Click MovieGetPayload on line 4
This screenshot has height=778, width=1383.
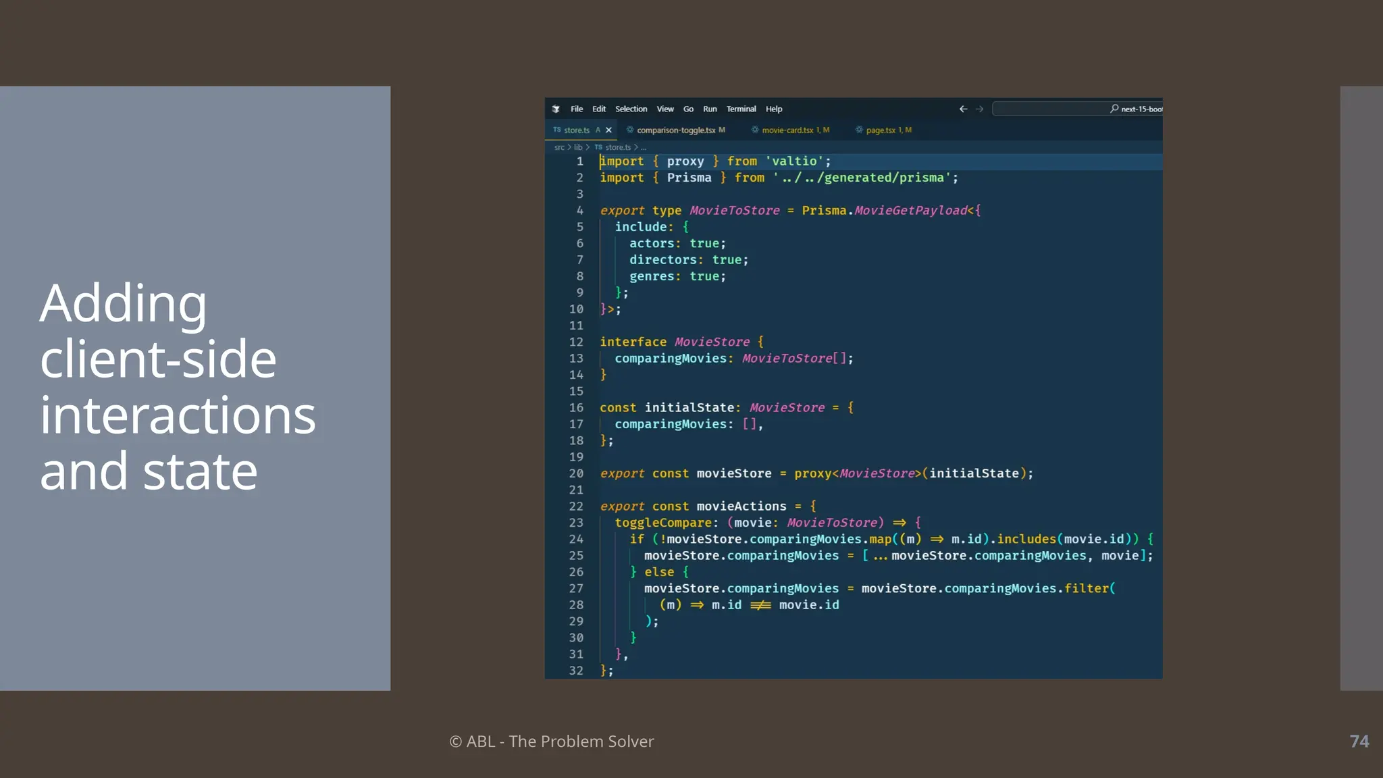coord(910,211)
